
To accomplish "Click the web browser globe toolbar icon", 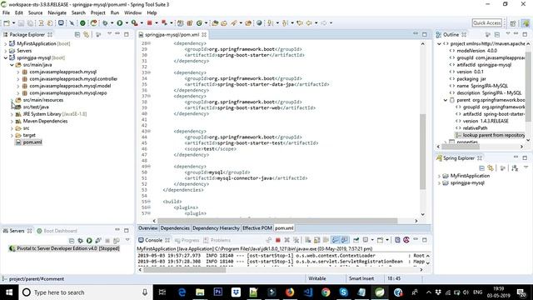I will (x=259, y=23).
